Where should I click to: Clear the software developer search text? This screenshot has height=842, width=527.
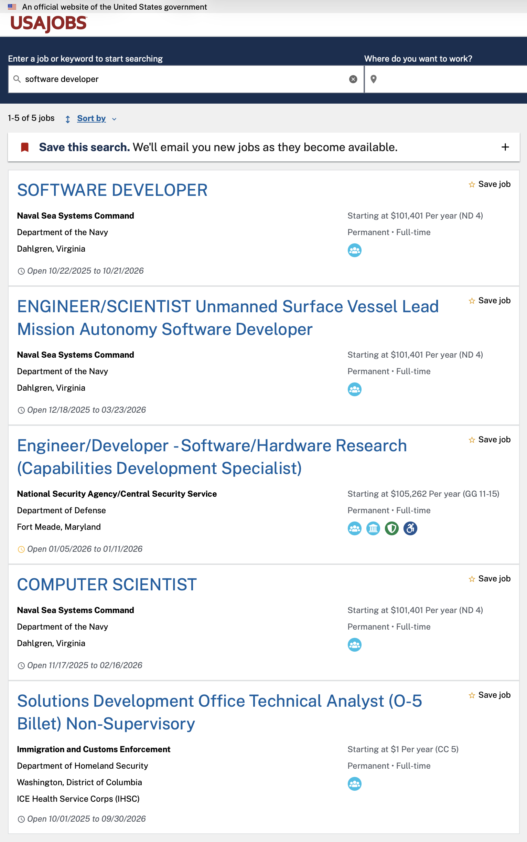[353, 79]
